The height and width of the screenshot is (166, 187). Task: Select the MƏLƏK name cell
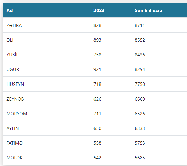[x=15, y=158]
